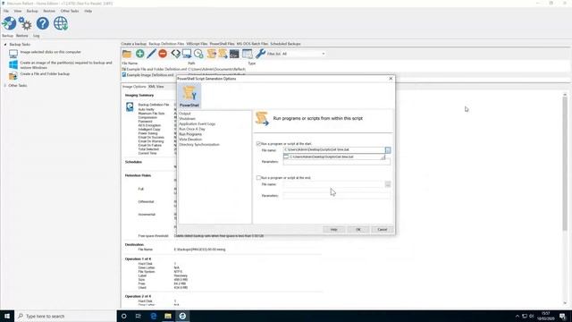
Task: Click the File and Folder backup folder icon
Action: tap(13, 76)
